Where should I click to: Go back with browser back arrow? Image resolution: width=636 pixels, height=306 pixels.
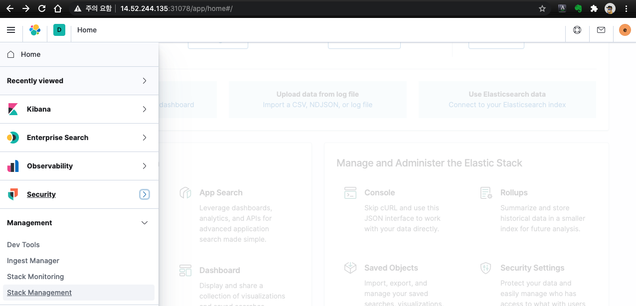(x=9, y=8)
